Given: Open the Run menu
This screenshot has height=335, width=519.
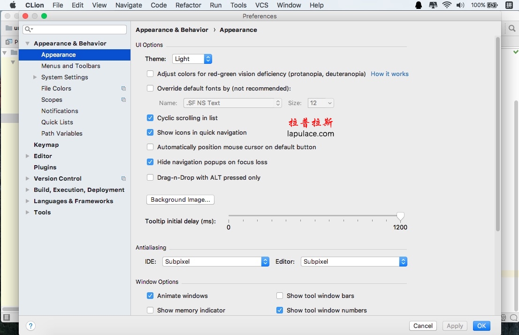Looking at the screenshot, I should pyautogui.click(x=216, y=5).
